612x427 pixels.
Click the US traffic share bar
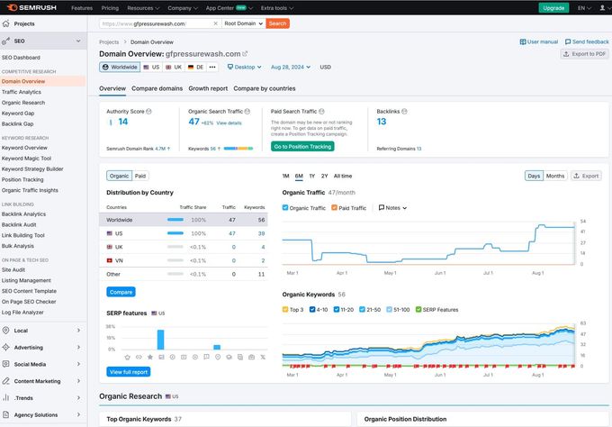point(175,233)
